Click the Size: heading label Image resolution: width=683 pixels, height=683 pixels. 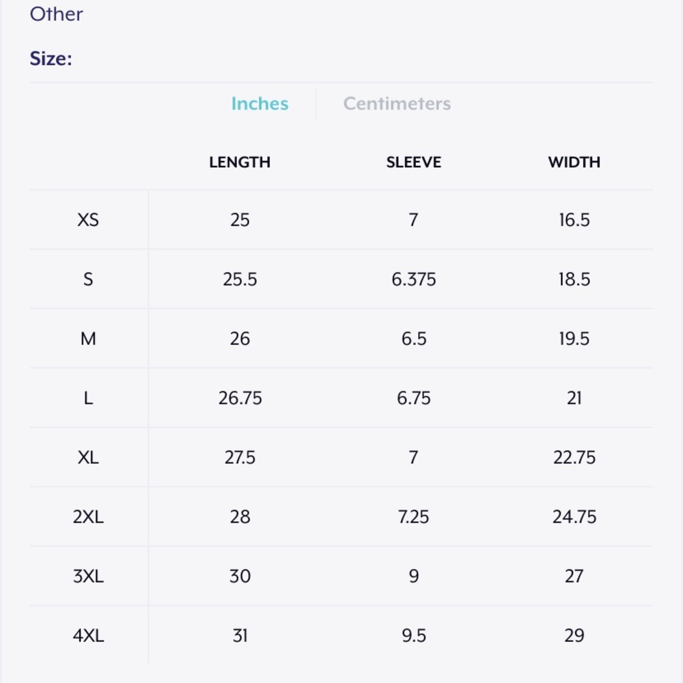51,59
